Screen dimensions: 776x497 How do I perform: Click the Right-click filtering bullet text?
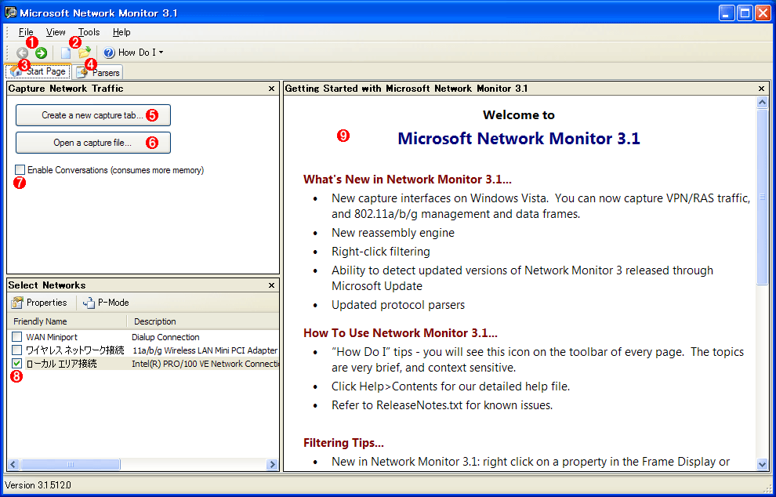381,252
